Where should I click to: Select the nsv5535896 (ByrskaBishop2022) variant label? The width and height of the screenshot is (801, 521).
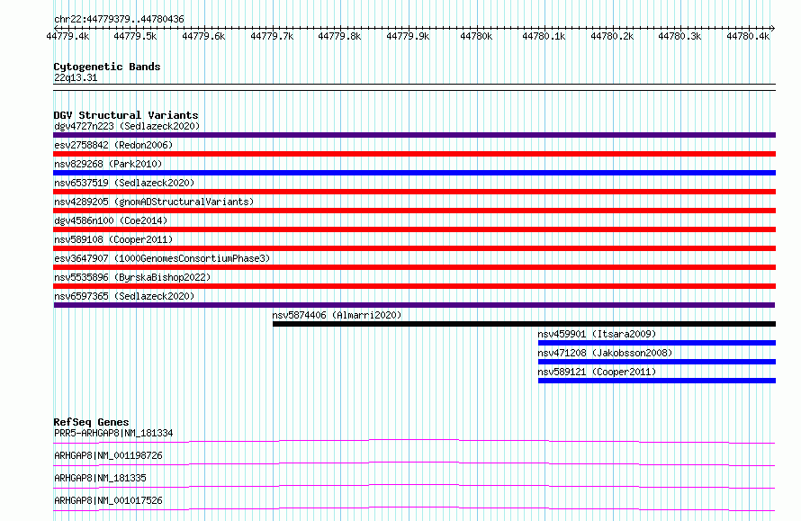[132, 277]
